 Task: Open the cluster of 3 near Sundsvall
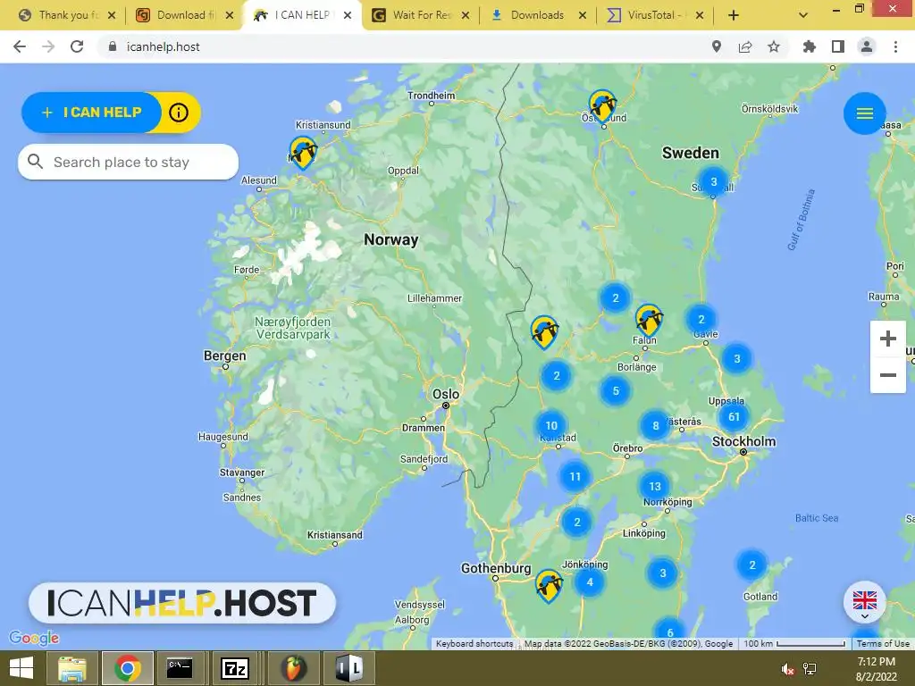coord(713,181)
